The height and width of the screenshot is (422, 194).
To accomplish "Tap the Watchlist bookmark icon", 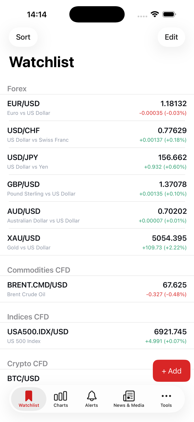I will (x=29, y=396).
